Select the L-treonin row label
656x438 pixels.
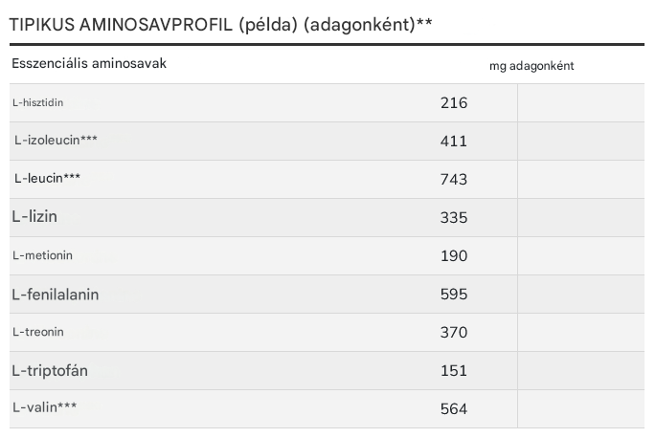tap(39, 332)
